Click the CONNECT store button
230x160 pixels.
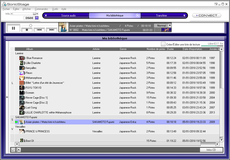(207, 16)
